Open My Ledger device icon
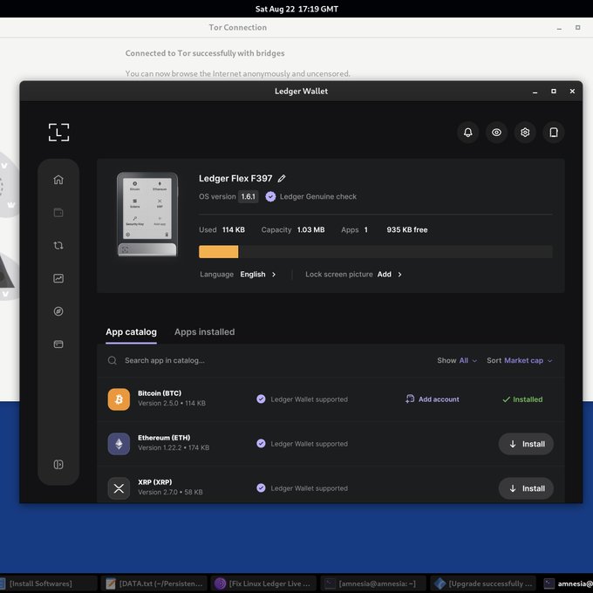The image size is (593, 593). [554, 133]
